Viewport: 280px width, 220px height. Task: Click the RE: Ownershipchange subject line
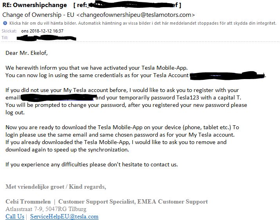coord(34,5)
